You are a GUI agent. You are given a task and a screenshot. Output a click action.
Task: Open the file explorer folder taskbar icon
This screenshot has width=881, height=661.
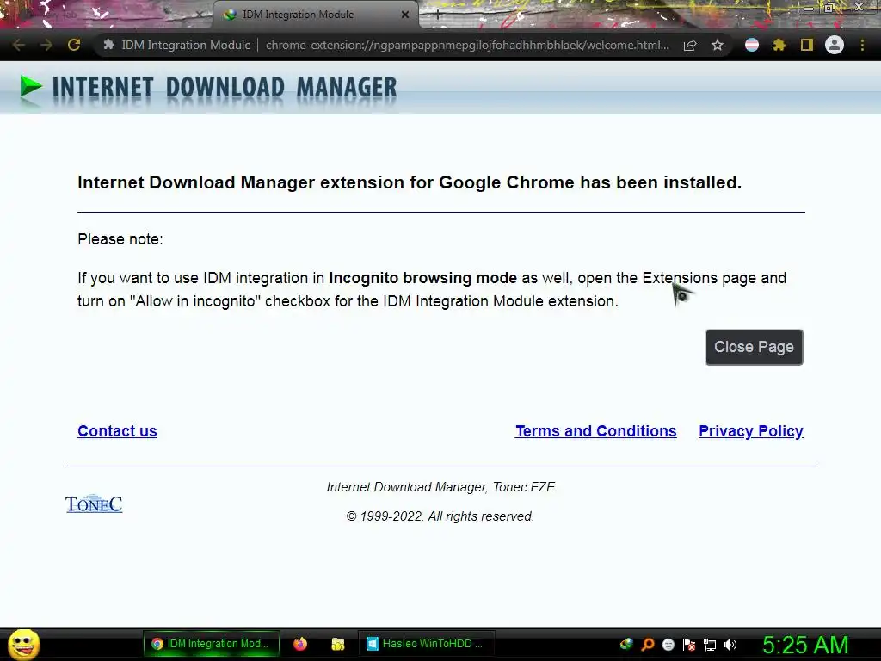pos(337,644)
